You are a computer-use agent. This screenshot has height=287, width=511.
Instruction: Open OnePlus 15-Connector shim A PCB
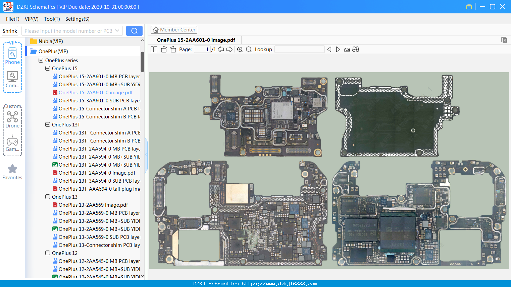[x=96, y=109]
